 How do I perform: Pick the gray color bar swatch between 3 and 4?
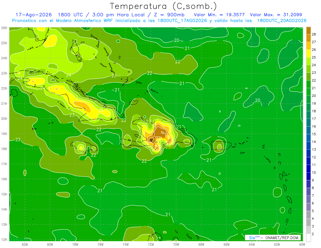click(308, 222)
